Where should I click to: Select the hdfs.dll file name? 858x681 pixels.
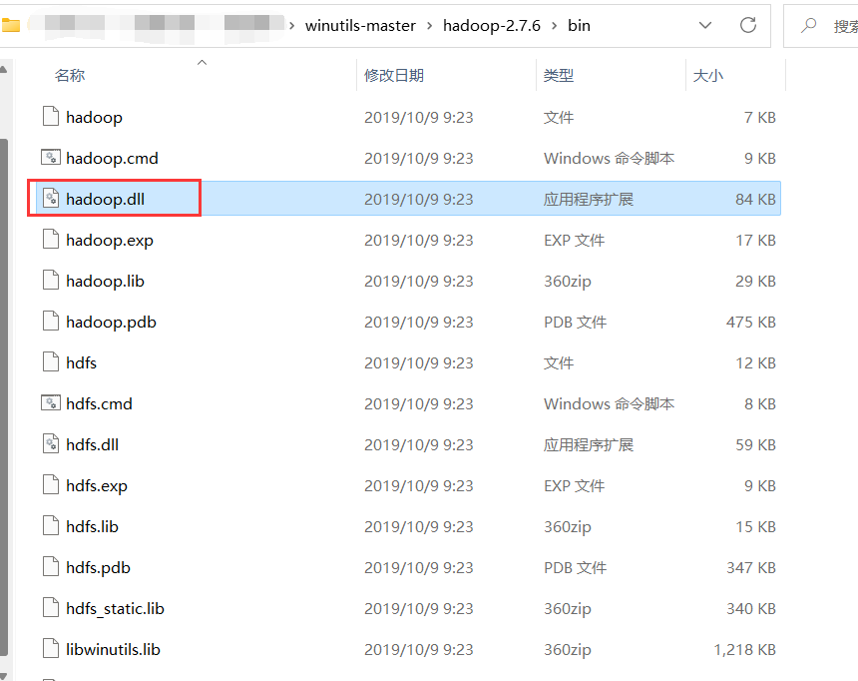[x=92, y=444]
